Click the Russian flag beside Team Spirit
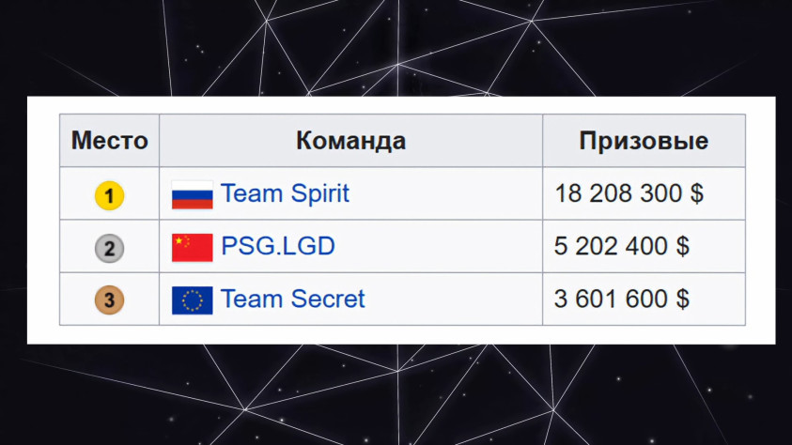Screen dimensions: 792x445 coord(192,195)
